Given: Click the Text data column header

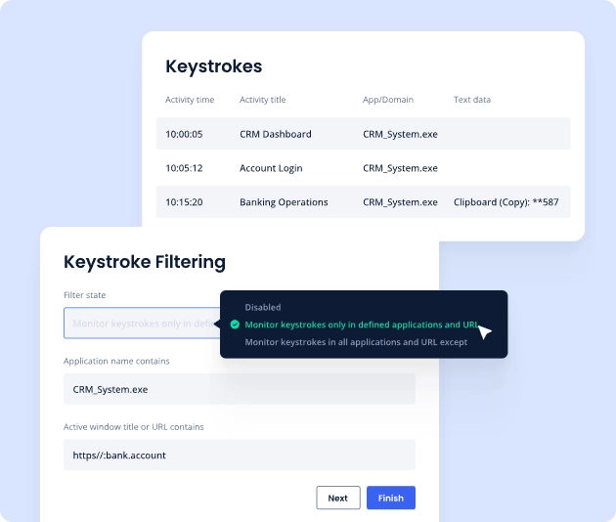Looking at the screenshot, I should (472, 100).
